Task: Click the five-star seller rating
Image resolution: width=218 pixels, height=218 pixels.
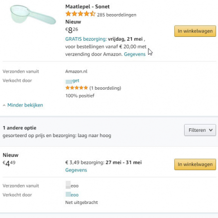Action: point(77,88)
